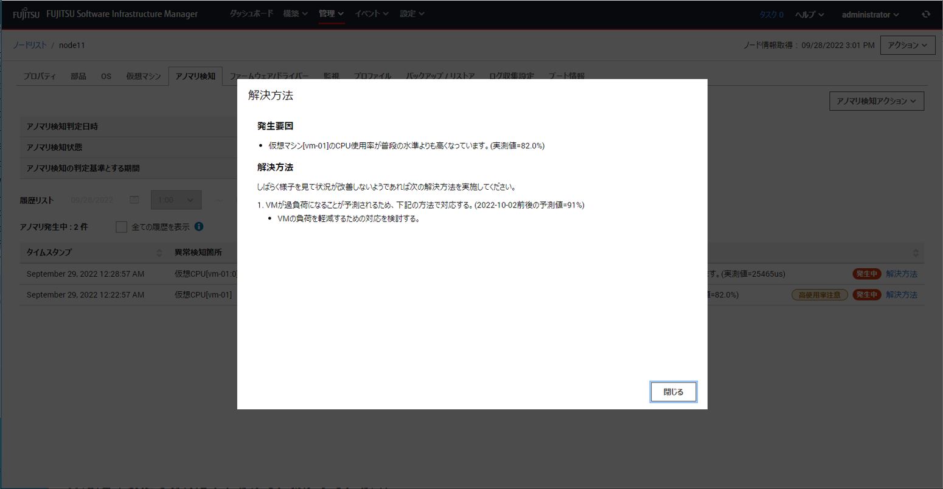Go to ダッシュボード menu item
Image resolution: width=943 pixels, height=489 pixels.
point(251,13)
